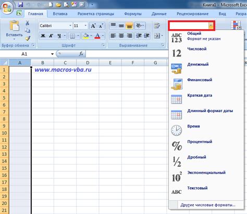Switch to the Вставка ribbon tab
Screen dimensions: 247x214
click(x=60, y=14)
